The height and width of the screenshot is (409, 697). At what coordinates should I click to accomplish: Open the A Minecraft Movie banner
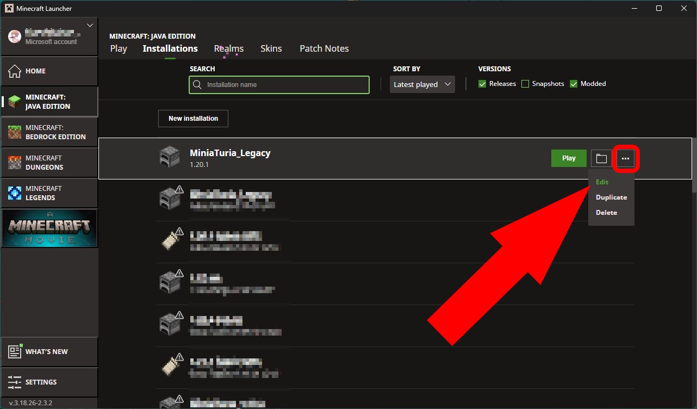coord(49,228)
